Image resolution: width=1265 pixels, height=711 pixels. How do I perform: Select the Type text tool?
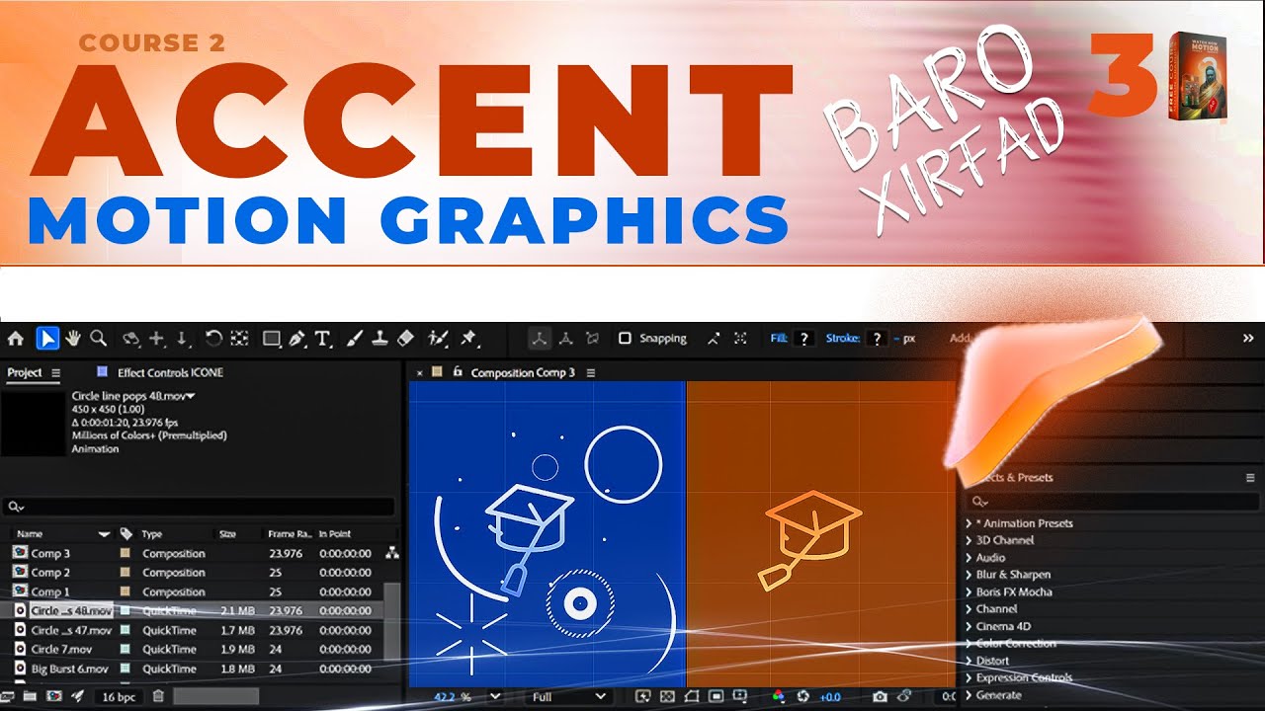pyautogui.click(x=322, y=339)
